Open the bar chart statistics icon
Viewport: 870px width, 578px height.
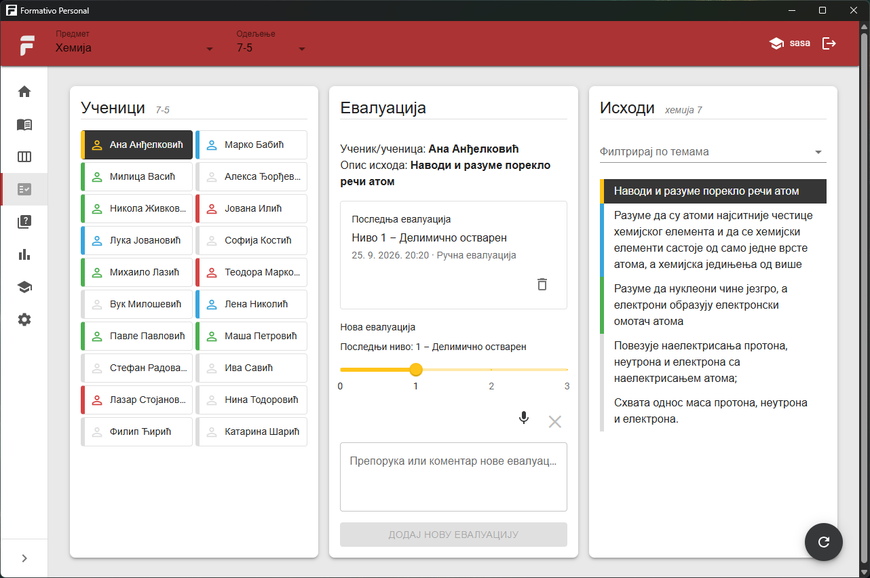pyautogui.click(x=24, y=254)
